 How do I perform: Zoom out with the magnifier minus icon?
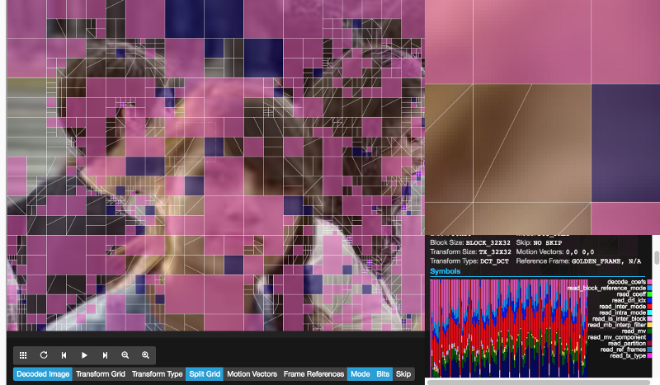[x=125, y=355]
